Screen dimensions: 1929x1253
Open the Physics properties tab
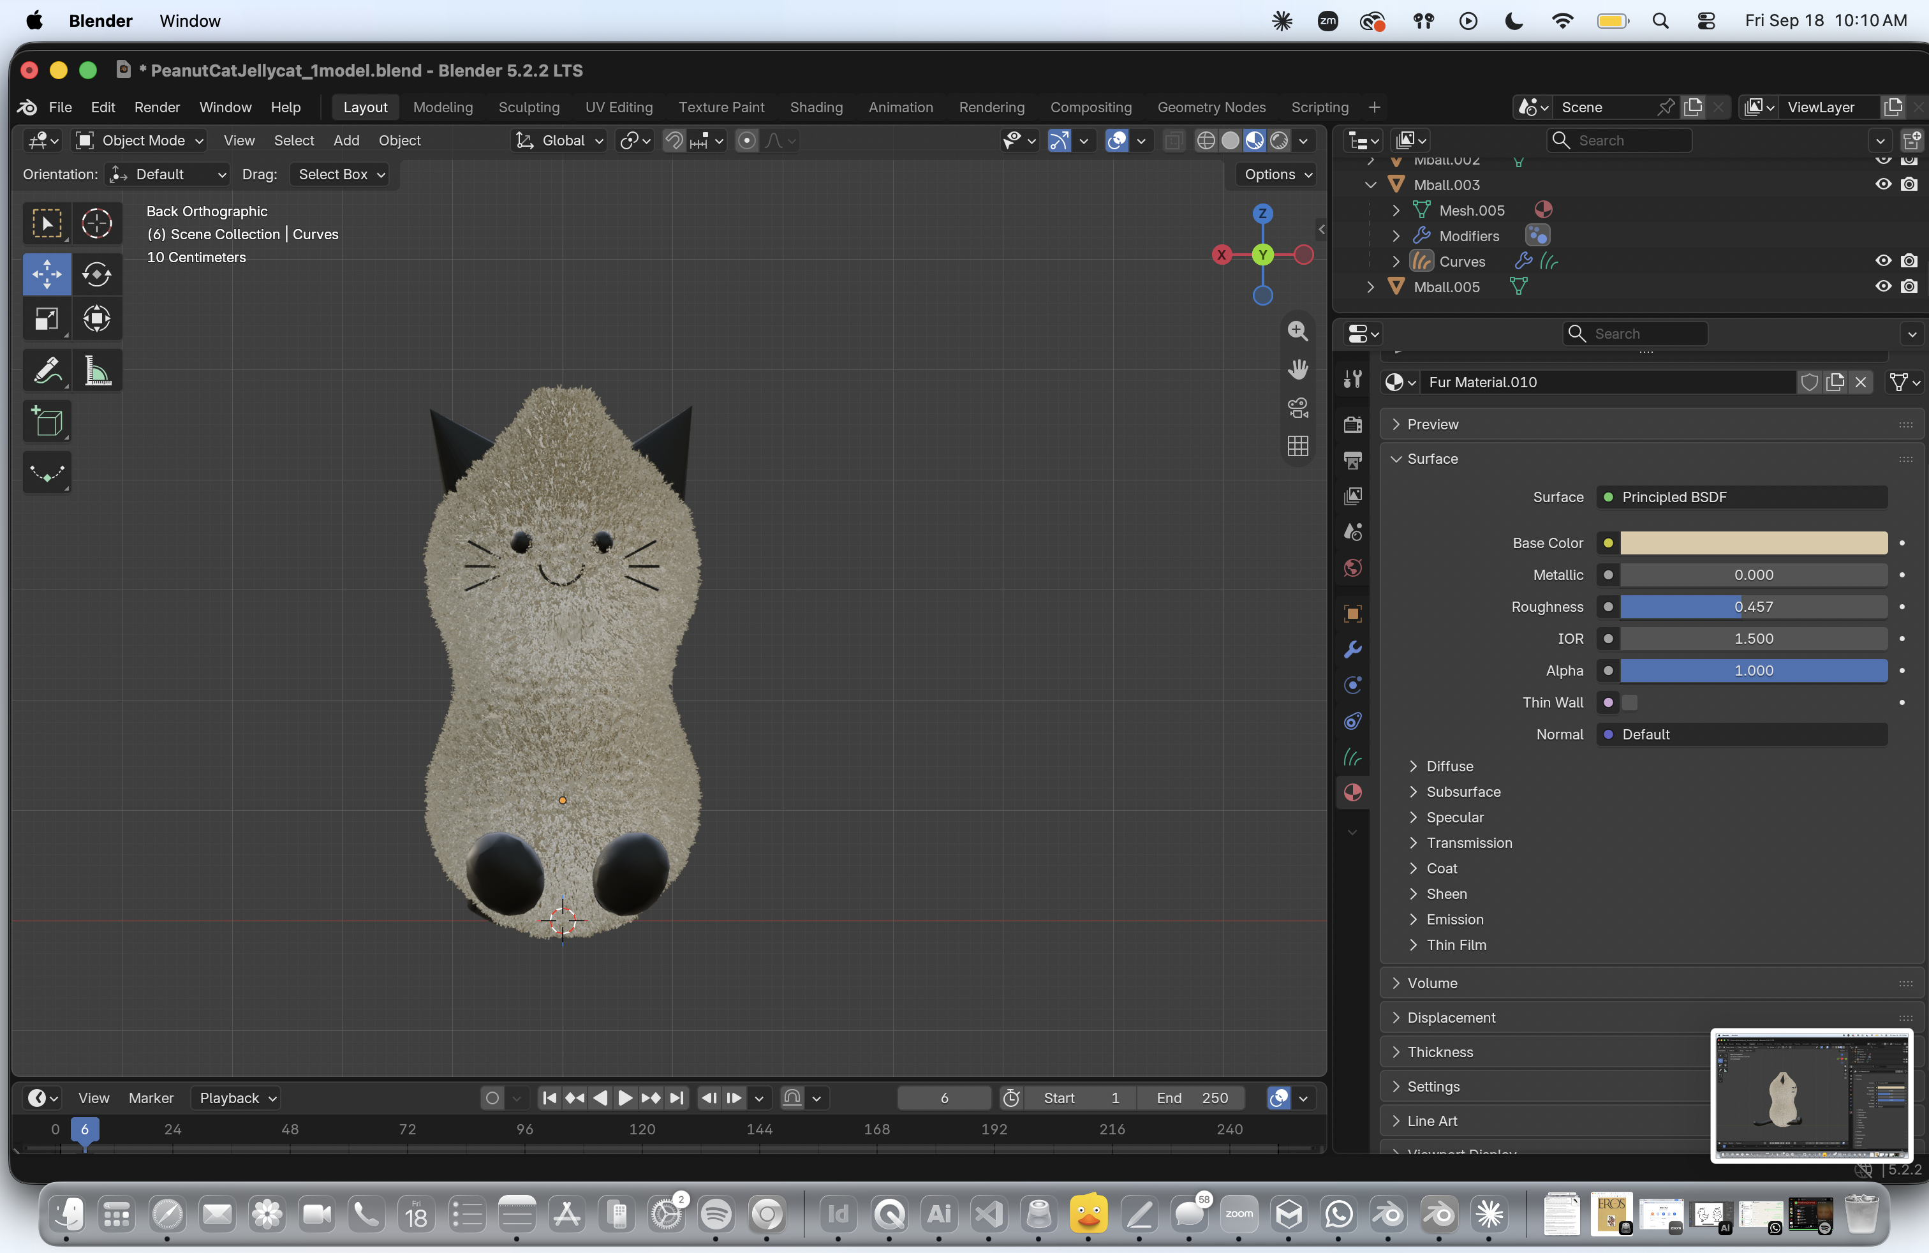(x=1353, y=720)
